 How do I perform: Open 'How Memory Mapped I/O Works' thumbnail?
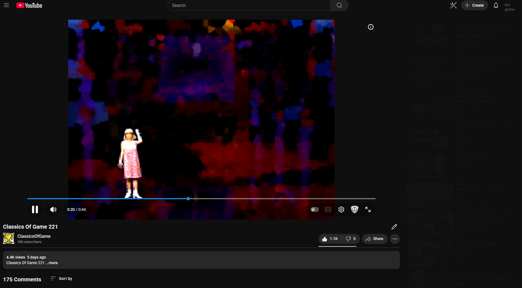pos(430,136)
